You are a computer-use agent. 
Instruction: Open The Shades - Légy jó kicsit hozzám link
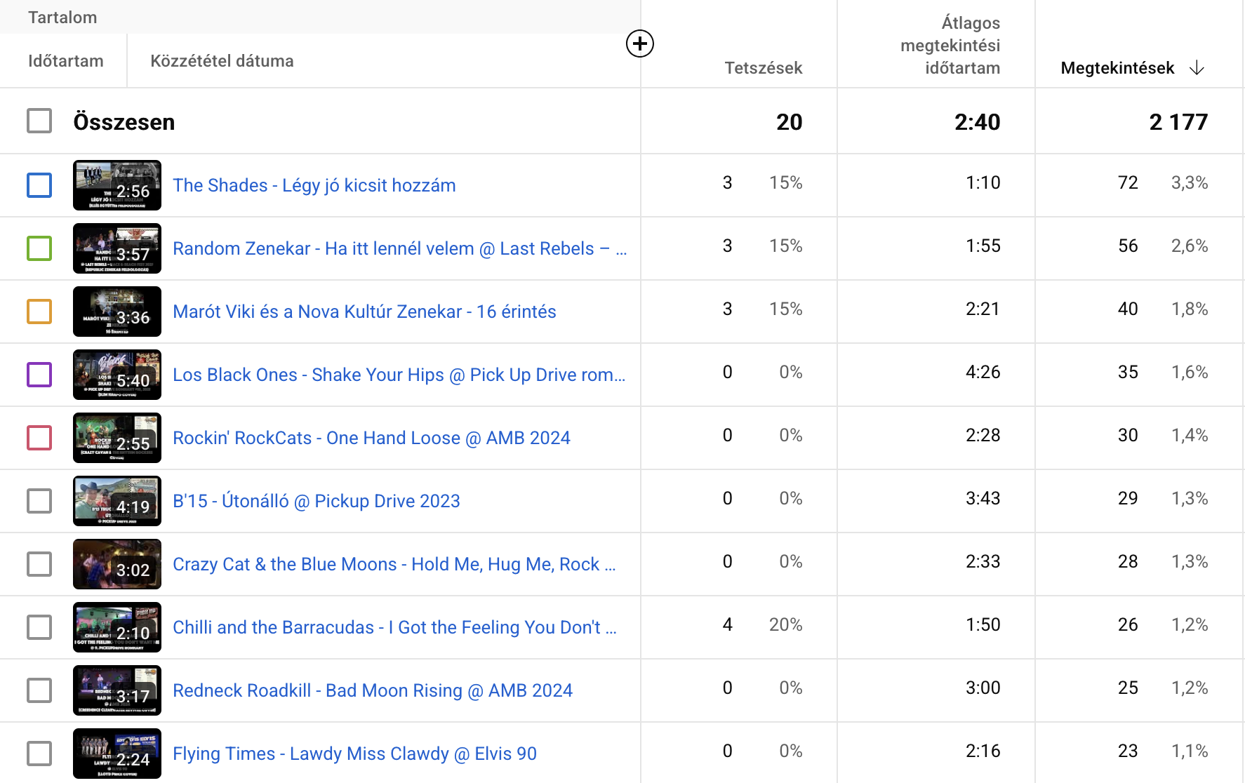pyautogui.click(x=314, y=185)
